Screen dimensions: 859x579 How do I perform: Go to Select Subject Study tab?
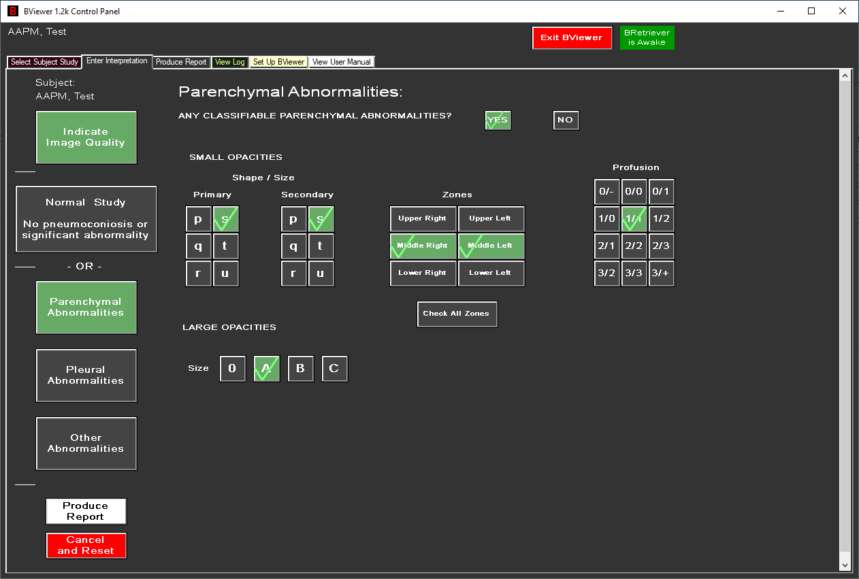pyautogui.click(x=44, y=62)
